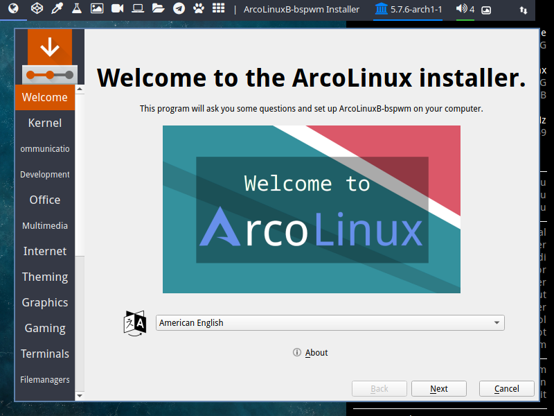Select the Kernel step in sidebar

pyautogui.click(x=45, y=123)
